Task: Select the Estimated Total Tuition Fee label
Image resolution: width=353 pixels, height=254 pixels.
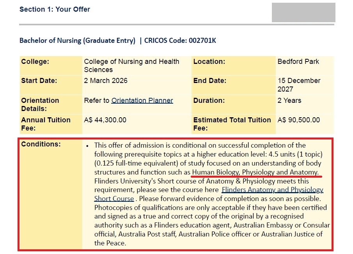Action: coord(232,124)
